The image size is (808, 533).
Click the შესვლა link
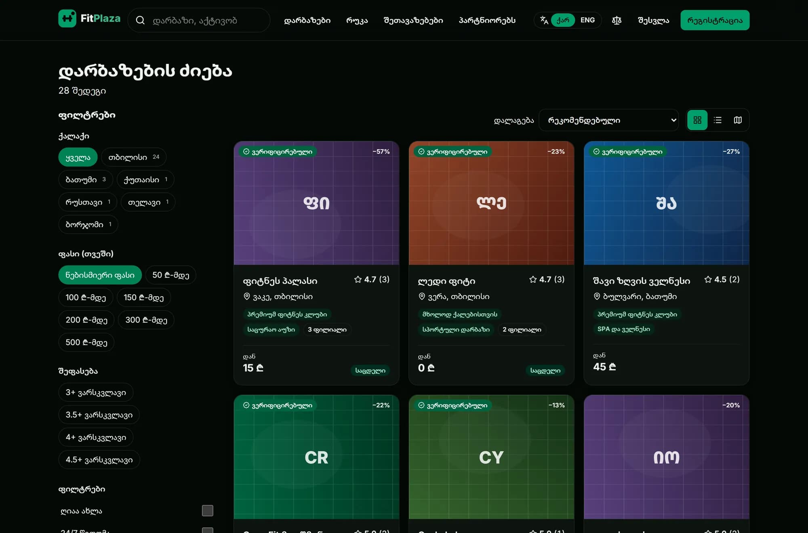(653, 20)
